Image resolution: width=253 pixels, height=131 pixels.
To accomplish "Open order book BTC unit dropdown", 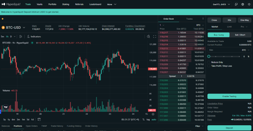I will point(200,25).
